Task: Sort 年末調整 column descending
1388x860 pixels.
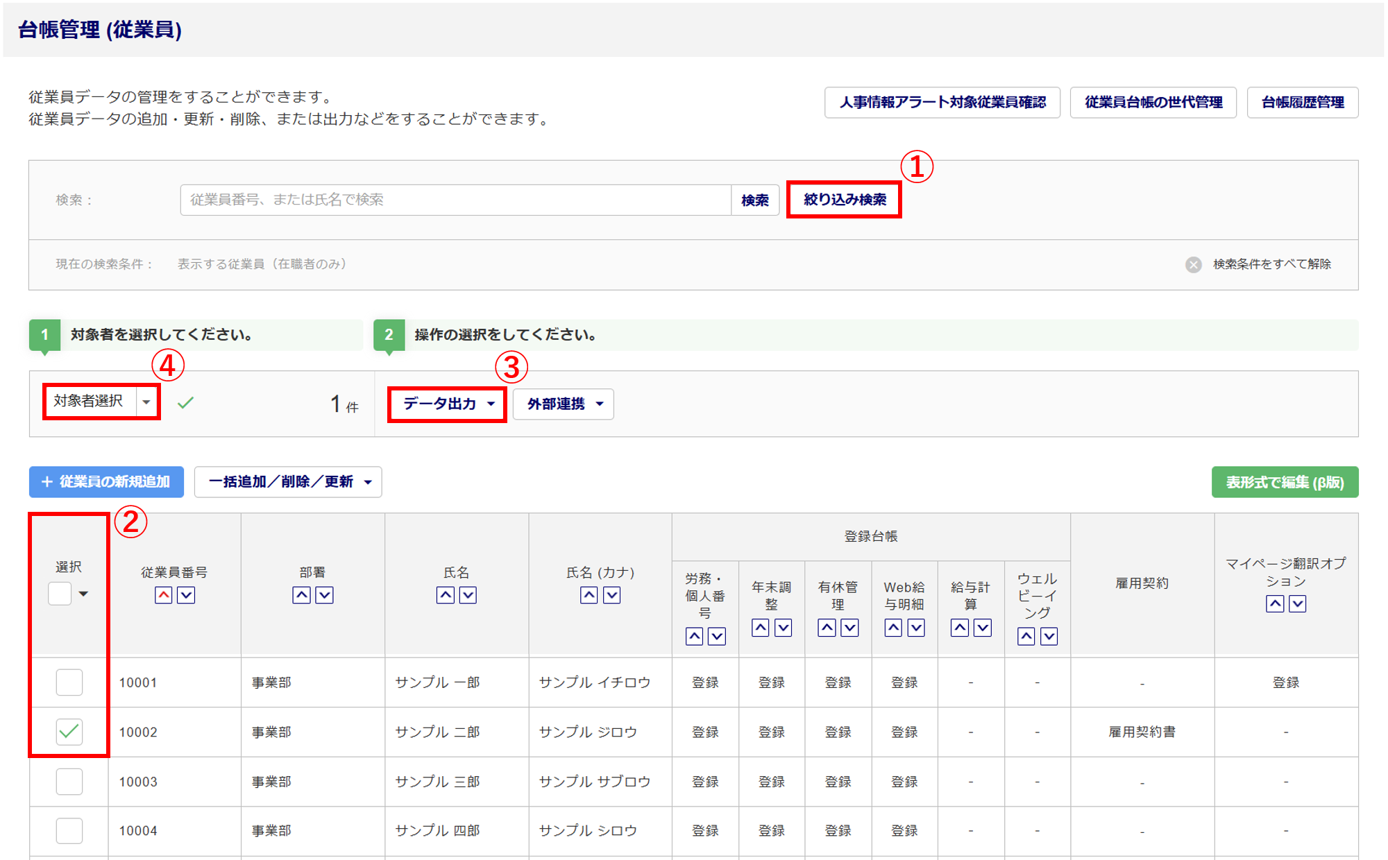Action: pyautogui.click(x=783, y=628)
